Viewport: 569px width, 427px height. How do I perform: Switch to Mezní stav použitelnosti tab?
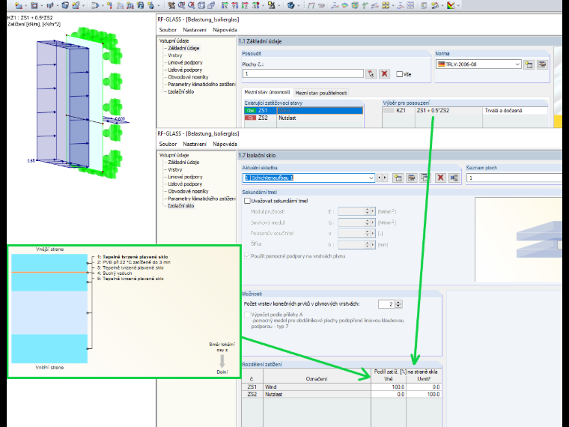tap(320, 93)
